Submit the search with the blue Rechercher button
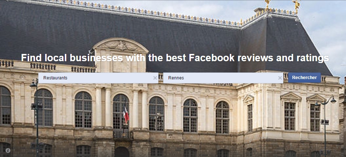Image resolution: width=346 pixels, height=157 pixels. [304, 78]
